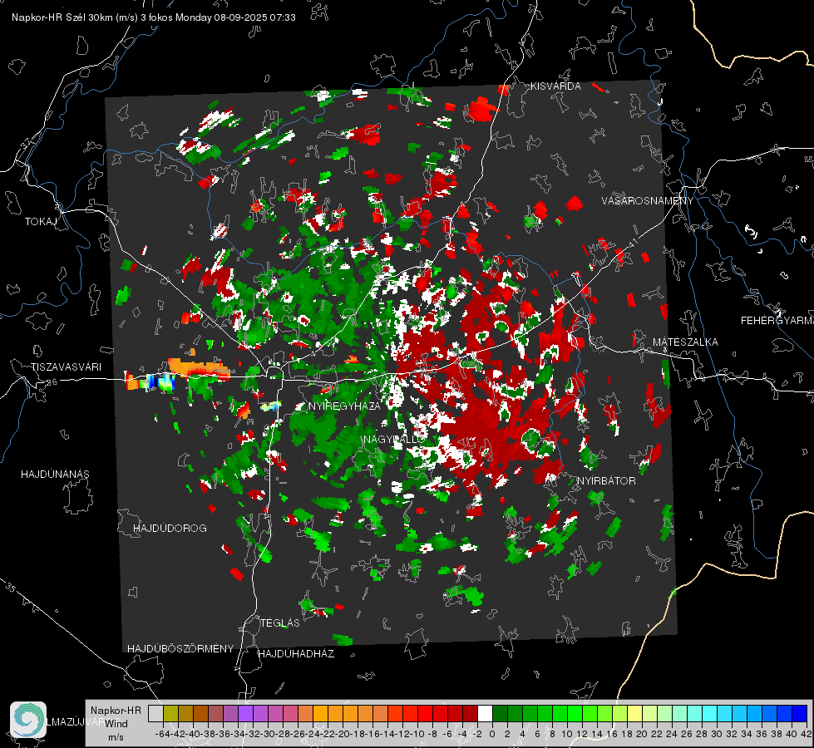Click the legend title 'Napkor-HR'

(x=116, y=711)
